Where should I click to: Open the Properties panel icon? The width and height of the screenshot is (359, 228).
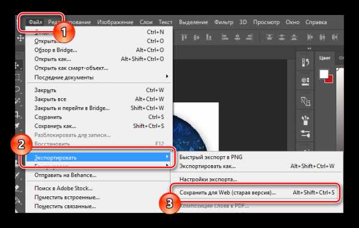(x=305, y=81)
